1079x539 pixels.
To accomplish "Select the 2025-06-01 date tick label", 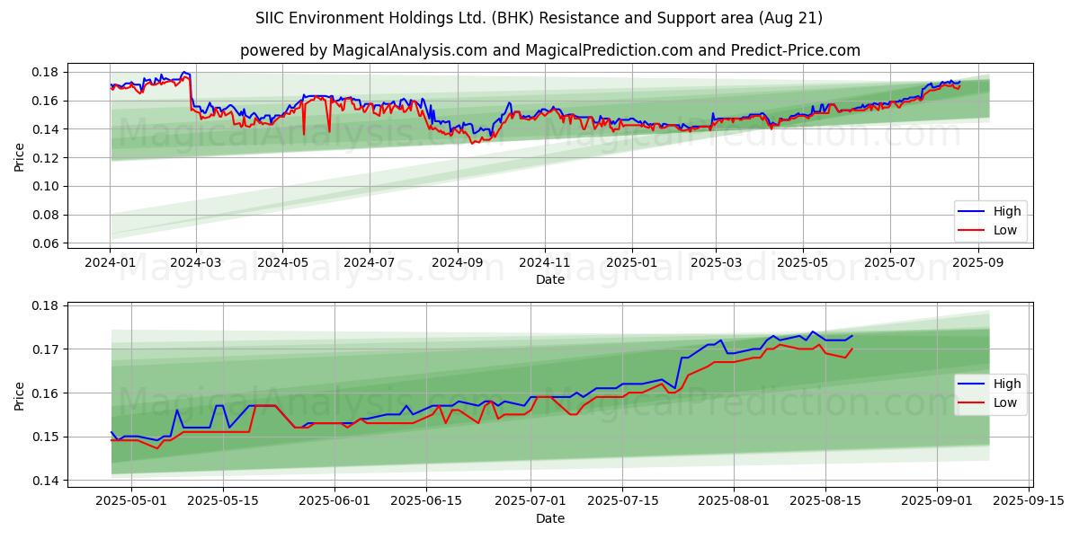I will [334, 502].
